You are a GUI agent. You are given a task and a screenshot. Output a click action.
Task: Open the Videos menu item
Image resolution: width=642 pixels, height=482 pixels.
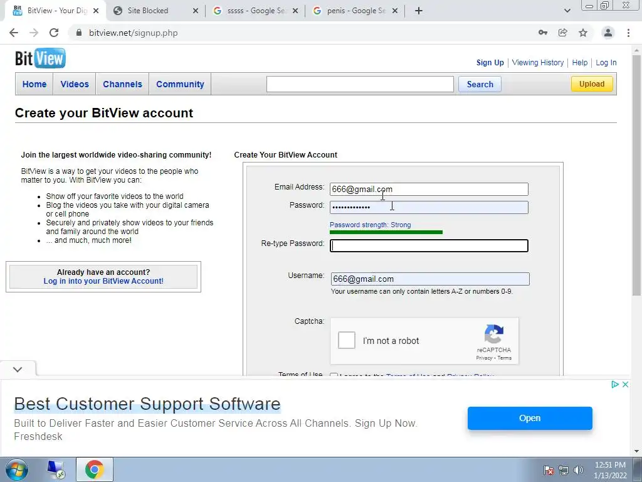click(x=75, y=84)
